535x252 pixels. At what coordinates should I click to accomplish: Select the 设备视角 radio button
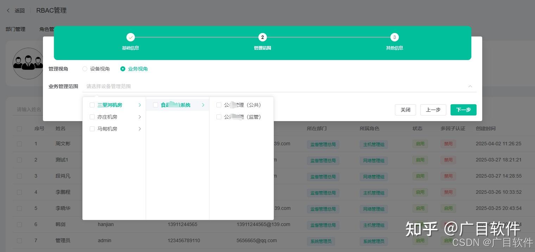(x=85, y=69)
